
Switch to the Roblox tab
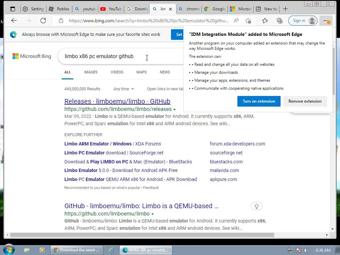pos(59,9)
